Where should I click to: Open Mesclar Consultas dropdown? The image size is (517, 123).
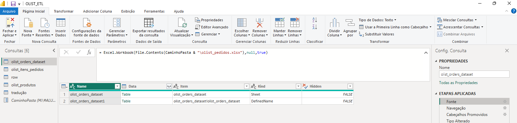click(457, 20)
